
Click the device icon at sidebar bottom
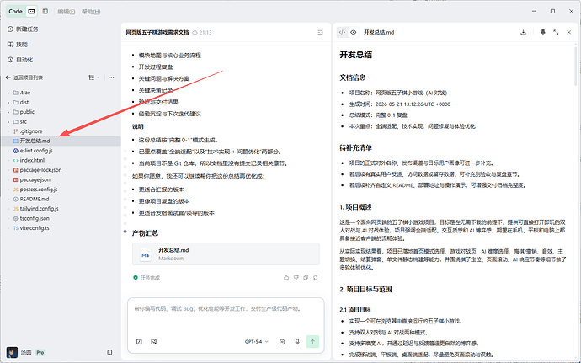pyautogui.click(x=109, y=352)
